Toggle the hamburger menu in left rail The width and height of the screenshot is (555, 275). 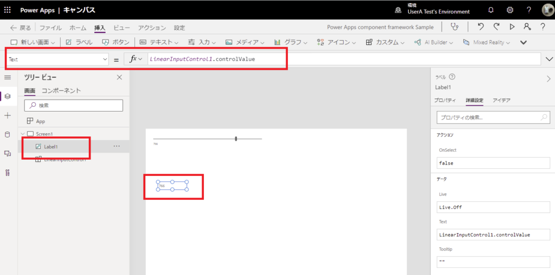8,77
